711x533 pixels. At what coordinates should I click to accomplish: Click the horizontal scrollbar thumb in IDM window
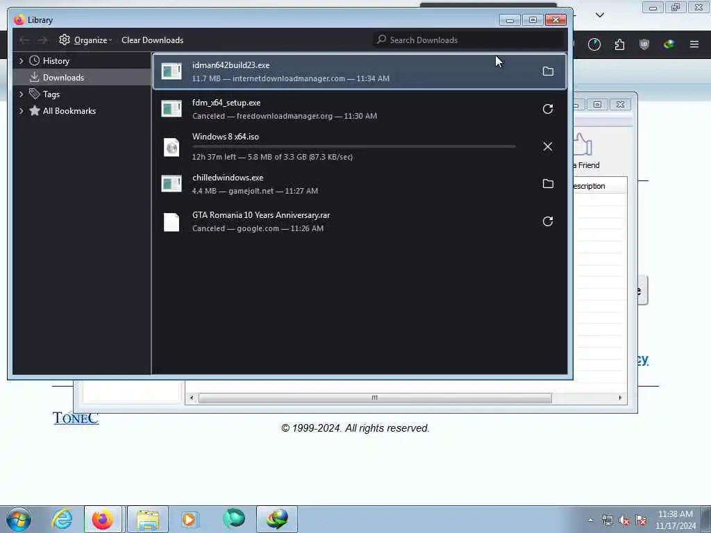point(375,398)
